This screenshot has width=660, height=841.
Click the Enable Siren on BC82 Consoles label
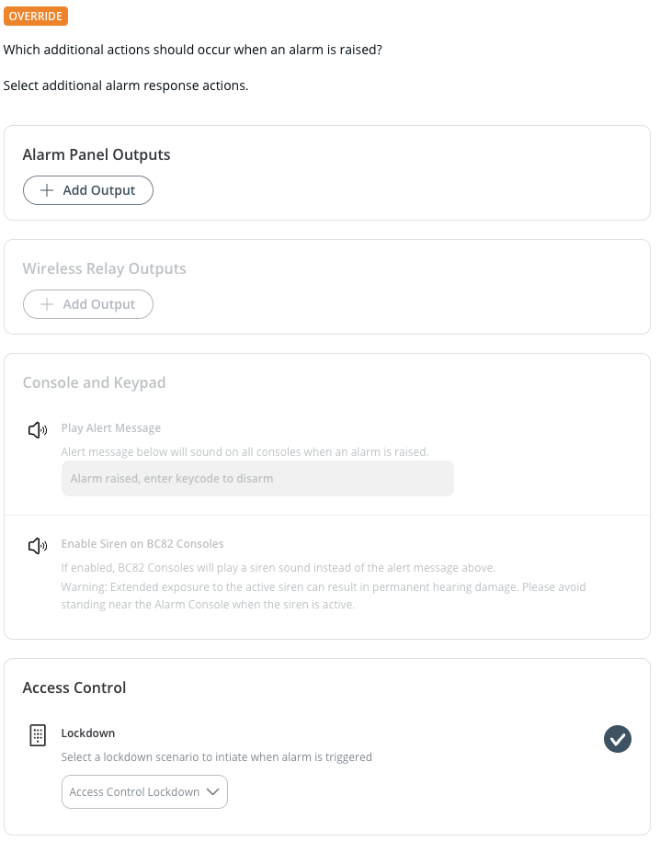tap(142, 543)
